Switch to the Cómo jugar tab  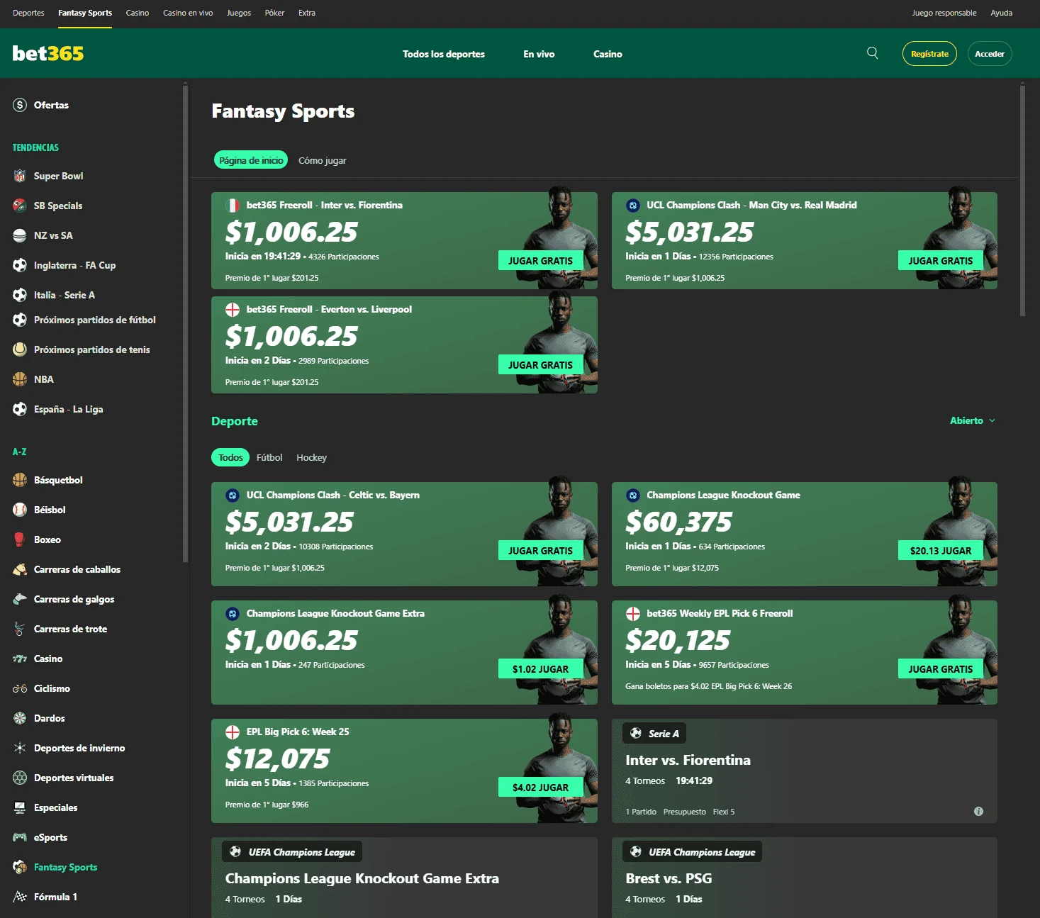point(323,160)
